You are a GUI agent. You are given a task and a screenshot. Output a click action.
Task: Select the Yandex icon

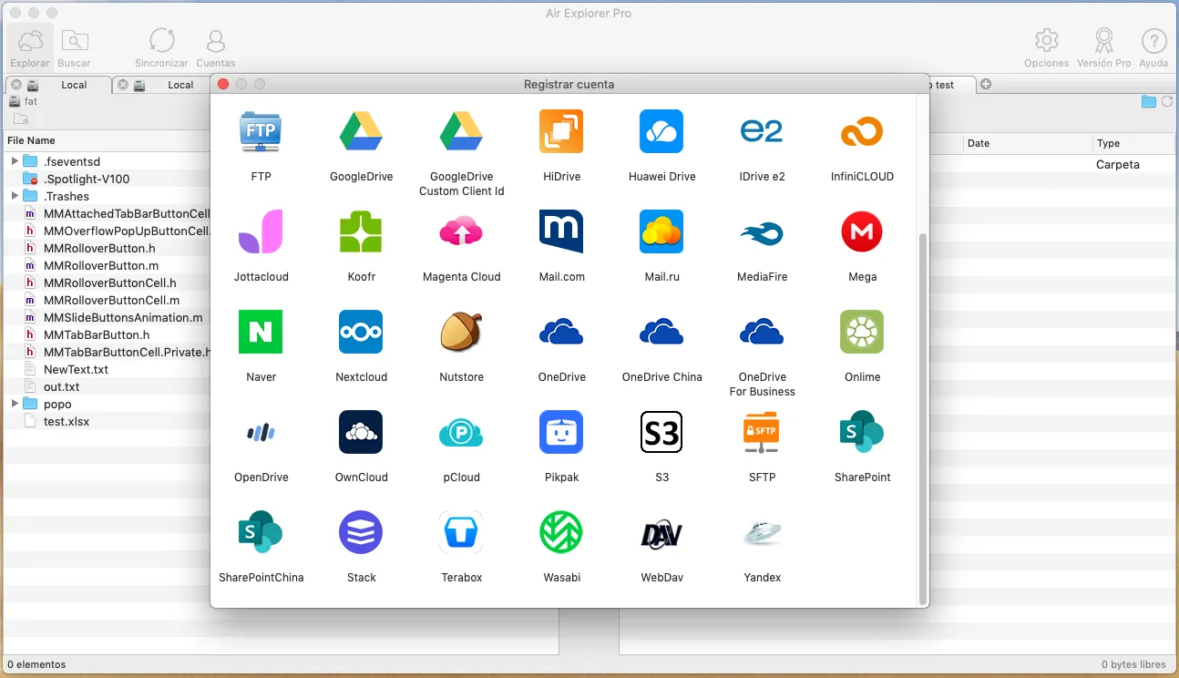pyautogui.click(x=762, y=532)
